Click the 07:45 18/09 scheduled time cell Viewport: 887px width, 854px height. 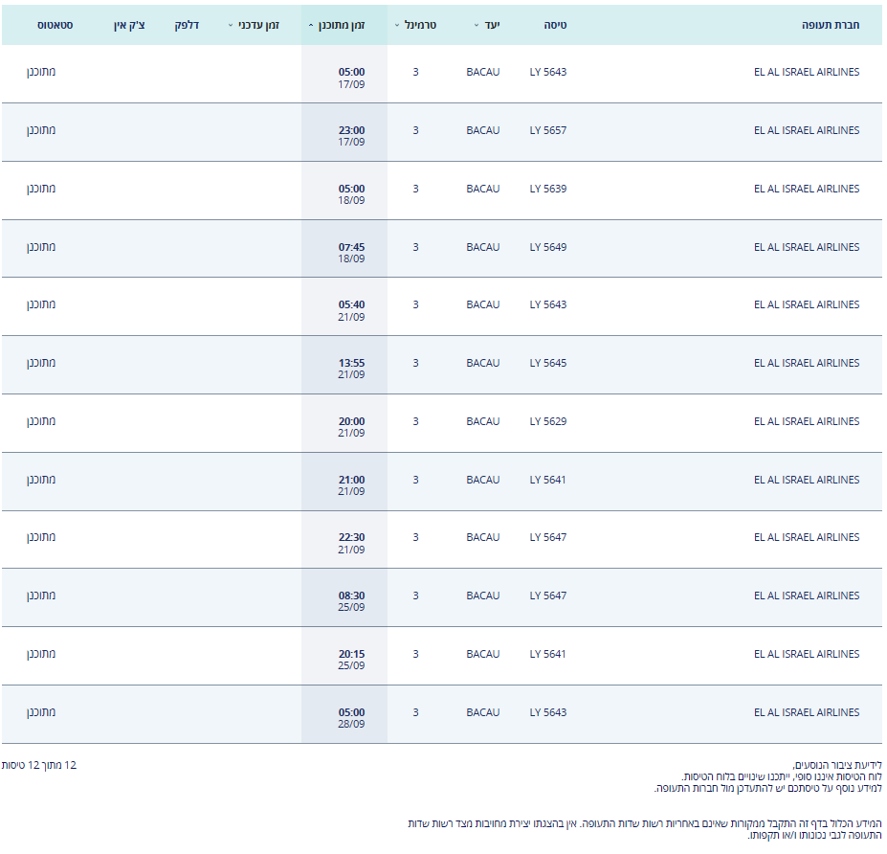click(350, 252)
